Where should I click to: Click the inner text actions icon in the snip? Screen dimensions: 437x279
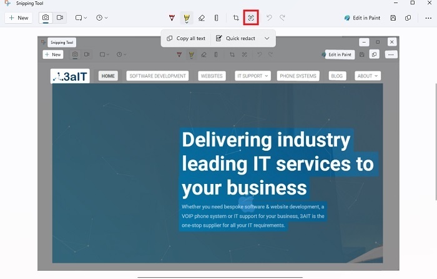245,55
